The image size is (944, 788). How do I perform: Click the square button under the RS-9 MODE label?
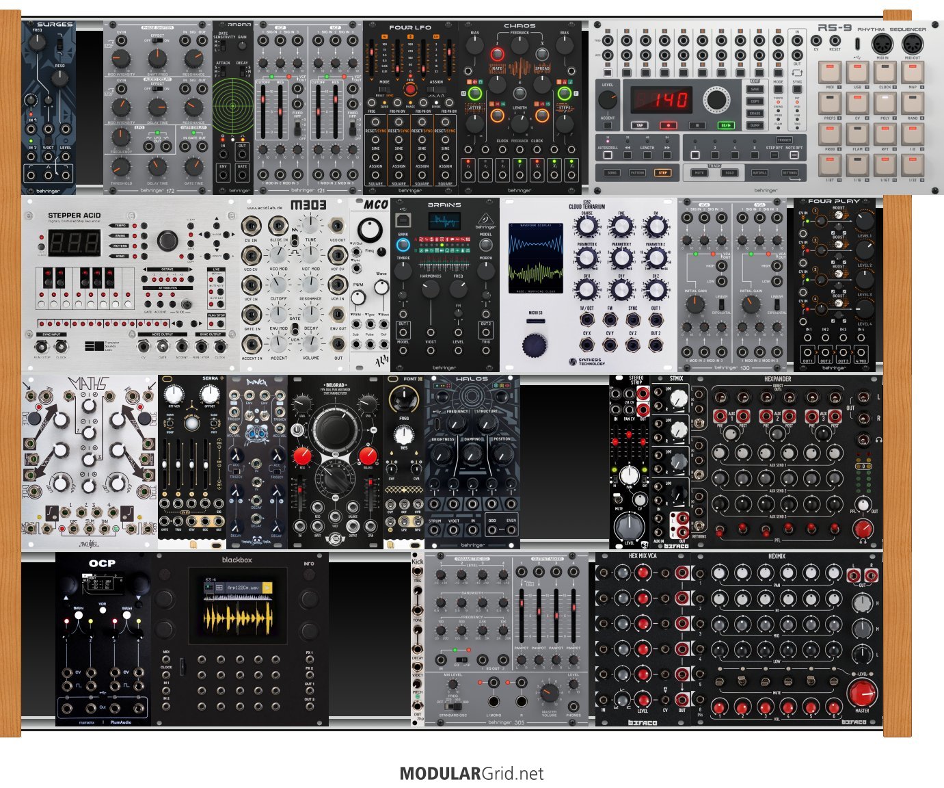click(779, 89)
